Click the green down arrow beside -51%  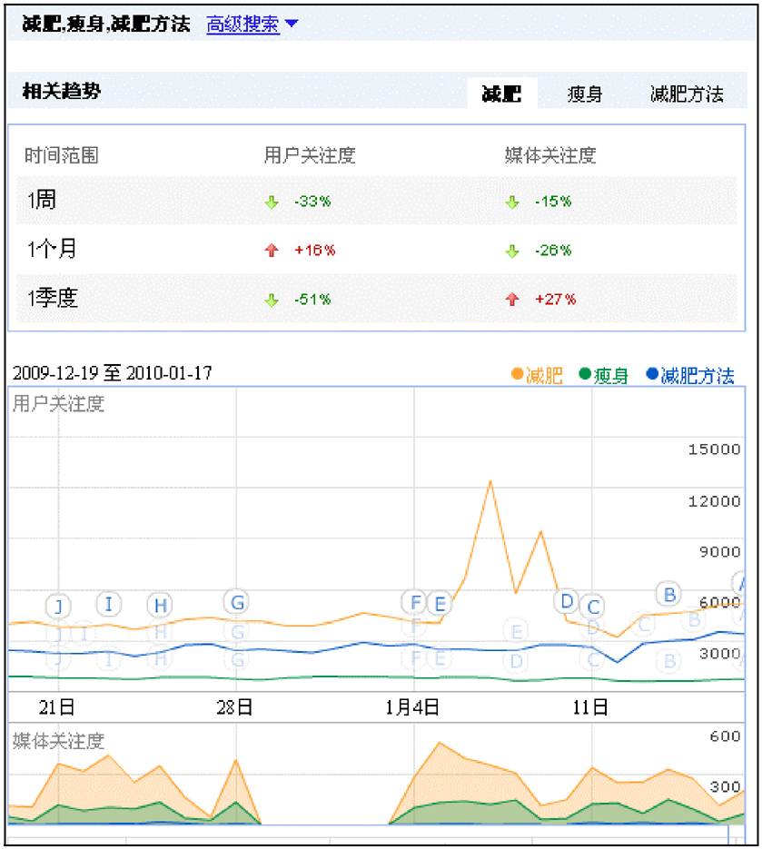tap(272, 300)
